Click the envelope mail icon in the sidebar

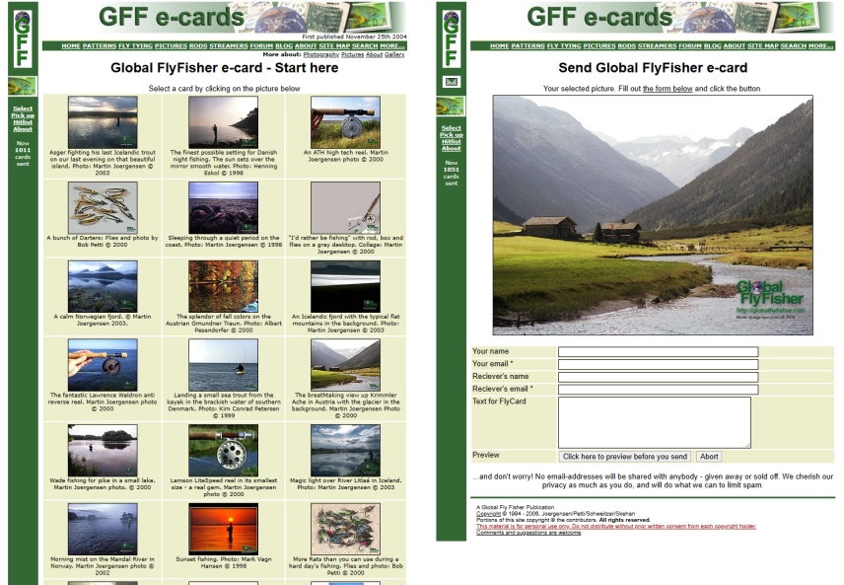(452, 82)
